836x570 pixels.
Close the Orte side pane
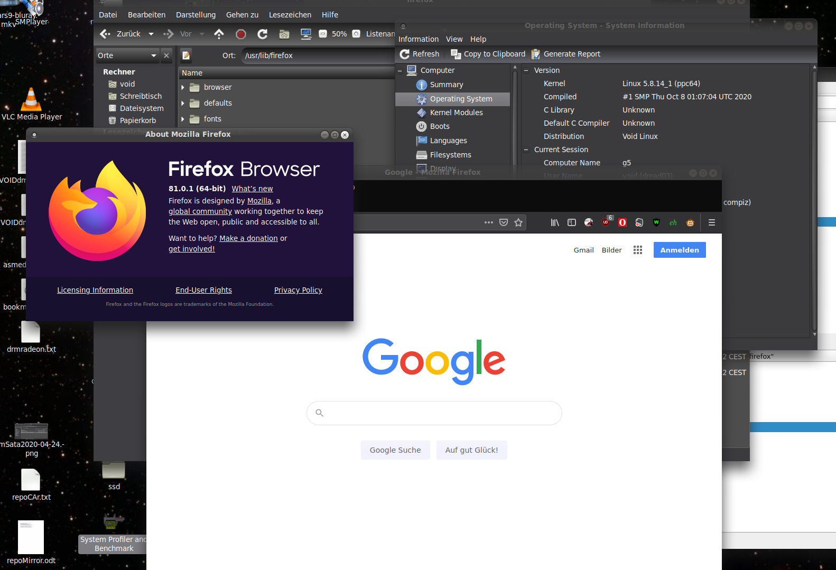[166, 55]
